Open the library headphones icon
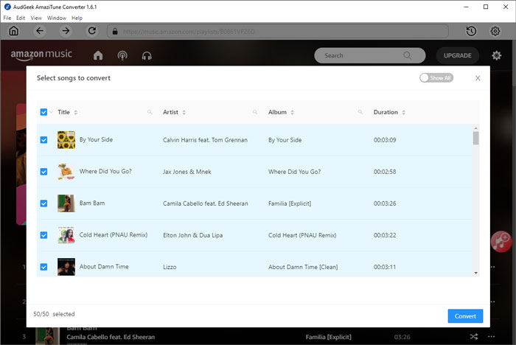Screen dimensions: 516x345 (x=147, y=55)
